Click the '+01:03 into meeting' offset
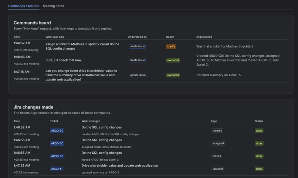The height and width of the screenshot is (178, 298). (x=26, y=172)
